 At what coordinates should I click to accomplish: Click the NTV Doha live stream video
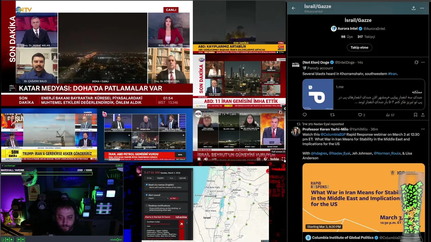coord(103,48)
